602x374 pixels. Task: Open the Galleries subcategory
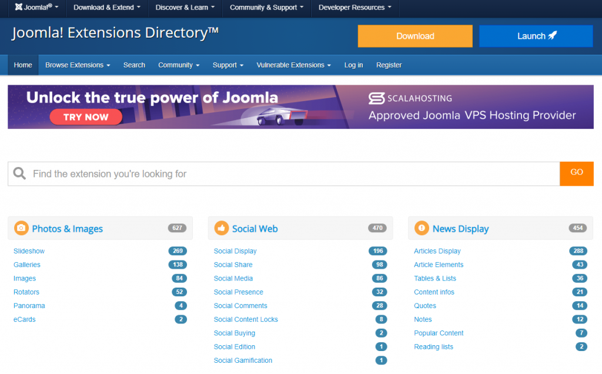[x=27, y=265]
